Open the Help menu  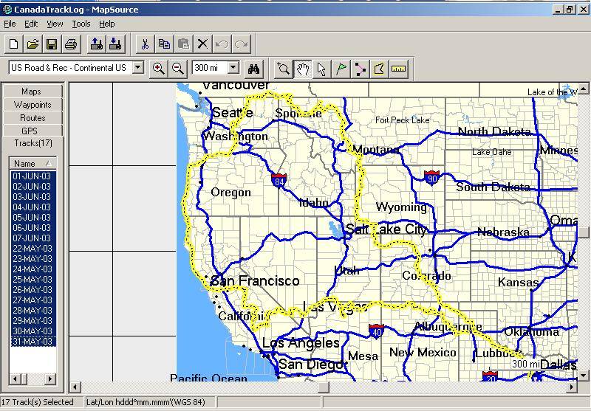tap(107, 24)
